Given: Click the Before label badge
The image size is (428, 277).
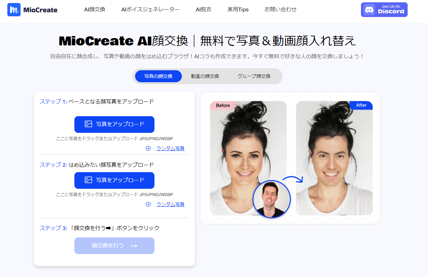Looking at the screenshot, I should tap(223, 106).
